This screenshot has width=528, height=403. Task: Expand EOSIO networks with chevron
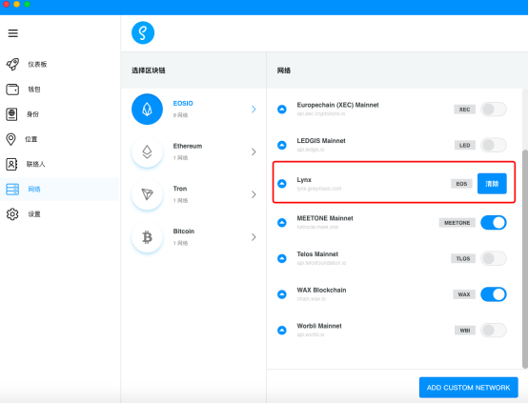(254, 109)
